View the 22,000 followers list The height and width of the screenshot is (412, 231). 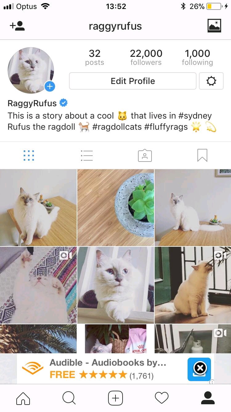tap(146, 57)
